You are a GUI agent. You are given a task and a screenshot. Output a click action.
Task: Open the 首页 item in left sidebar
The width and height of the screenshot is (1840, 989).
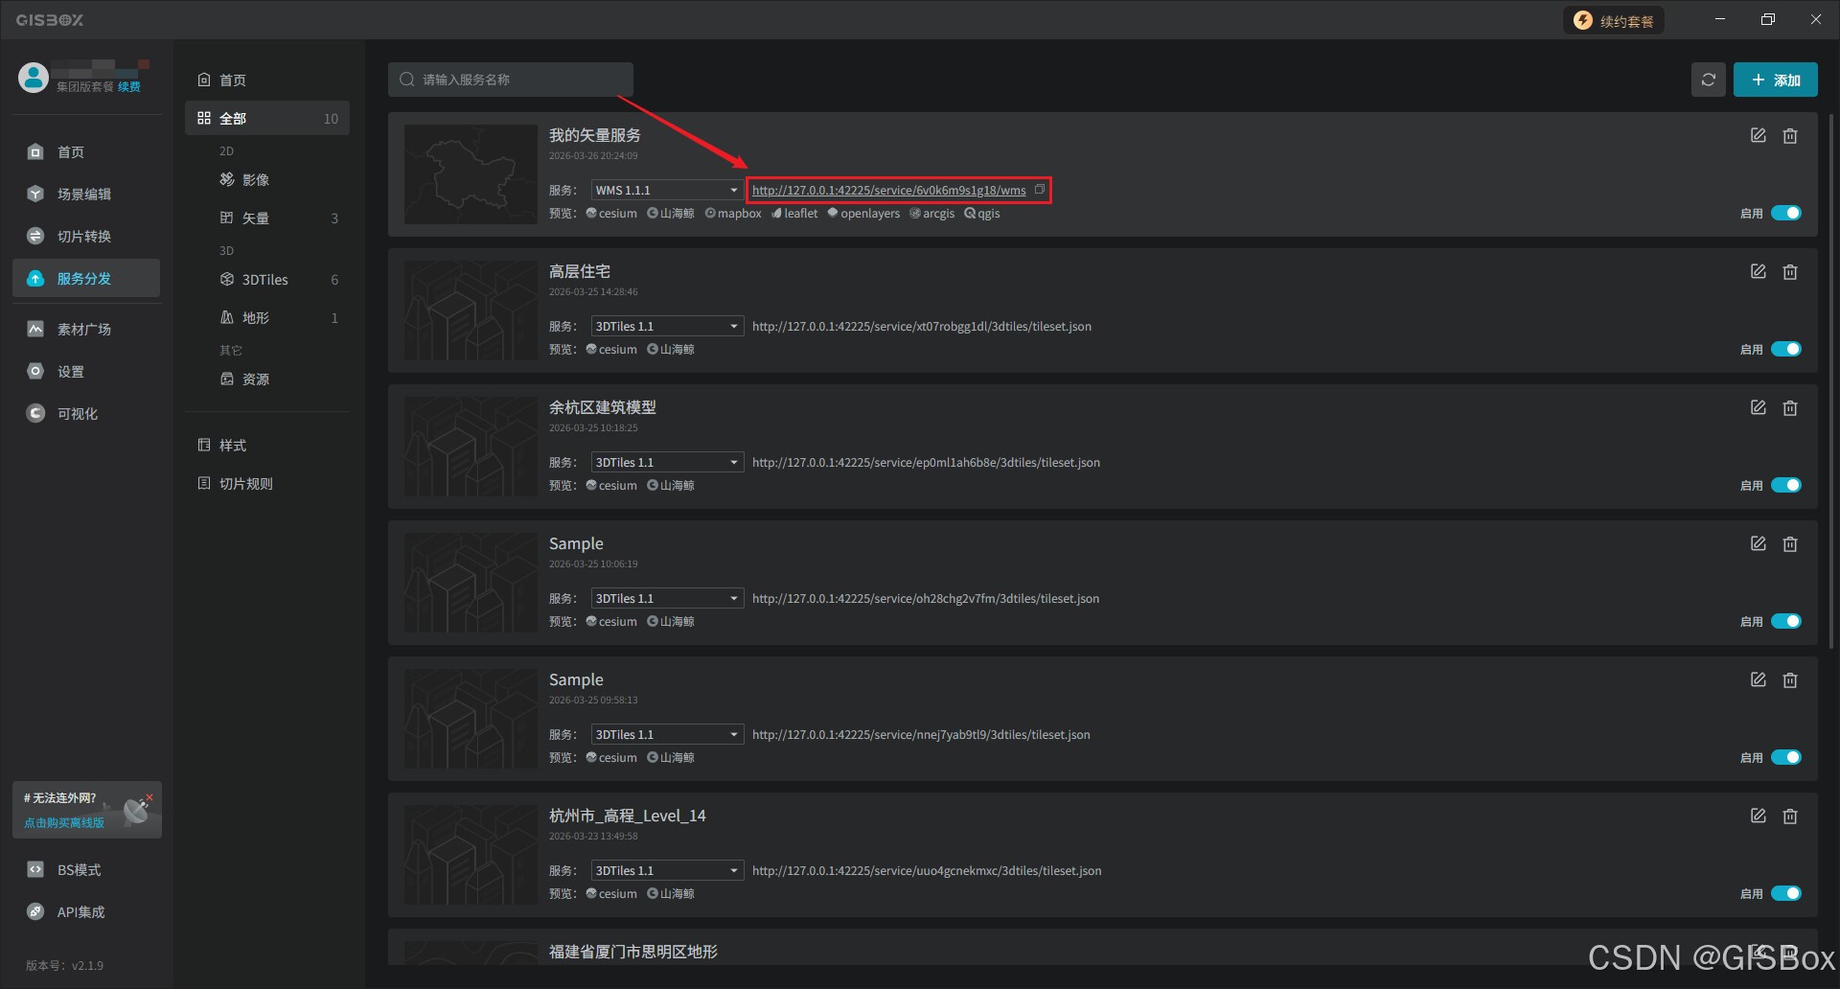86,151
